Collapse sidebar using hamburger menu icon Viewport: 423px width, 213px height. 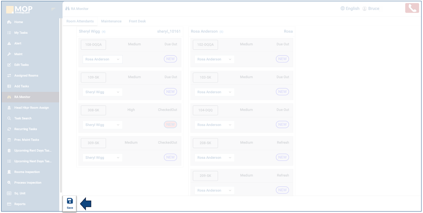click(x=53, y=9)
